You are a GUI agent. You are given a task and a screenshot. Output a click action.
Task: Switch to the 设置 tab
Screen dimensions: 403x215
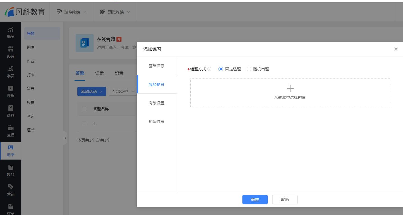119,73
